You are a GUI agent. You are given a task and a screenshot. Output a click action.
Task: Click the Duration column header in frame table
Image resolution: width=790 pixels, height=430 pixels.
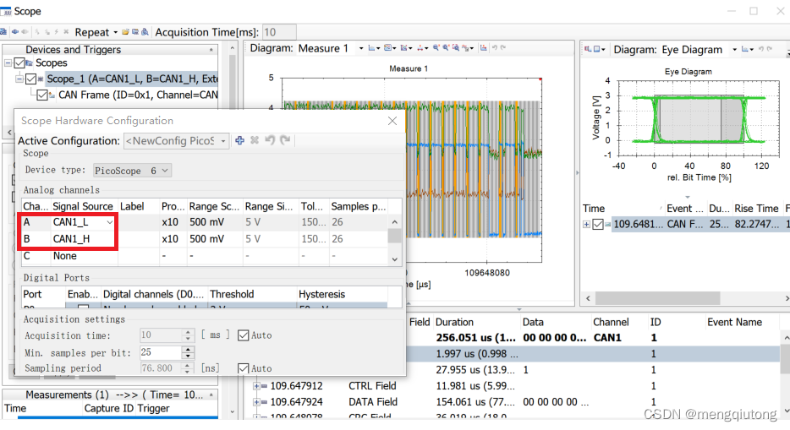(x=476, y=323)
